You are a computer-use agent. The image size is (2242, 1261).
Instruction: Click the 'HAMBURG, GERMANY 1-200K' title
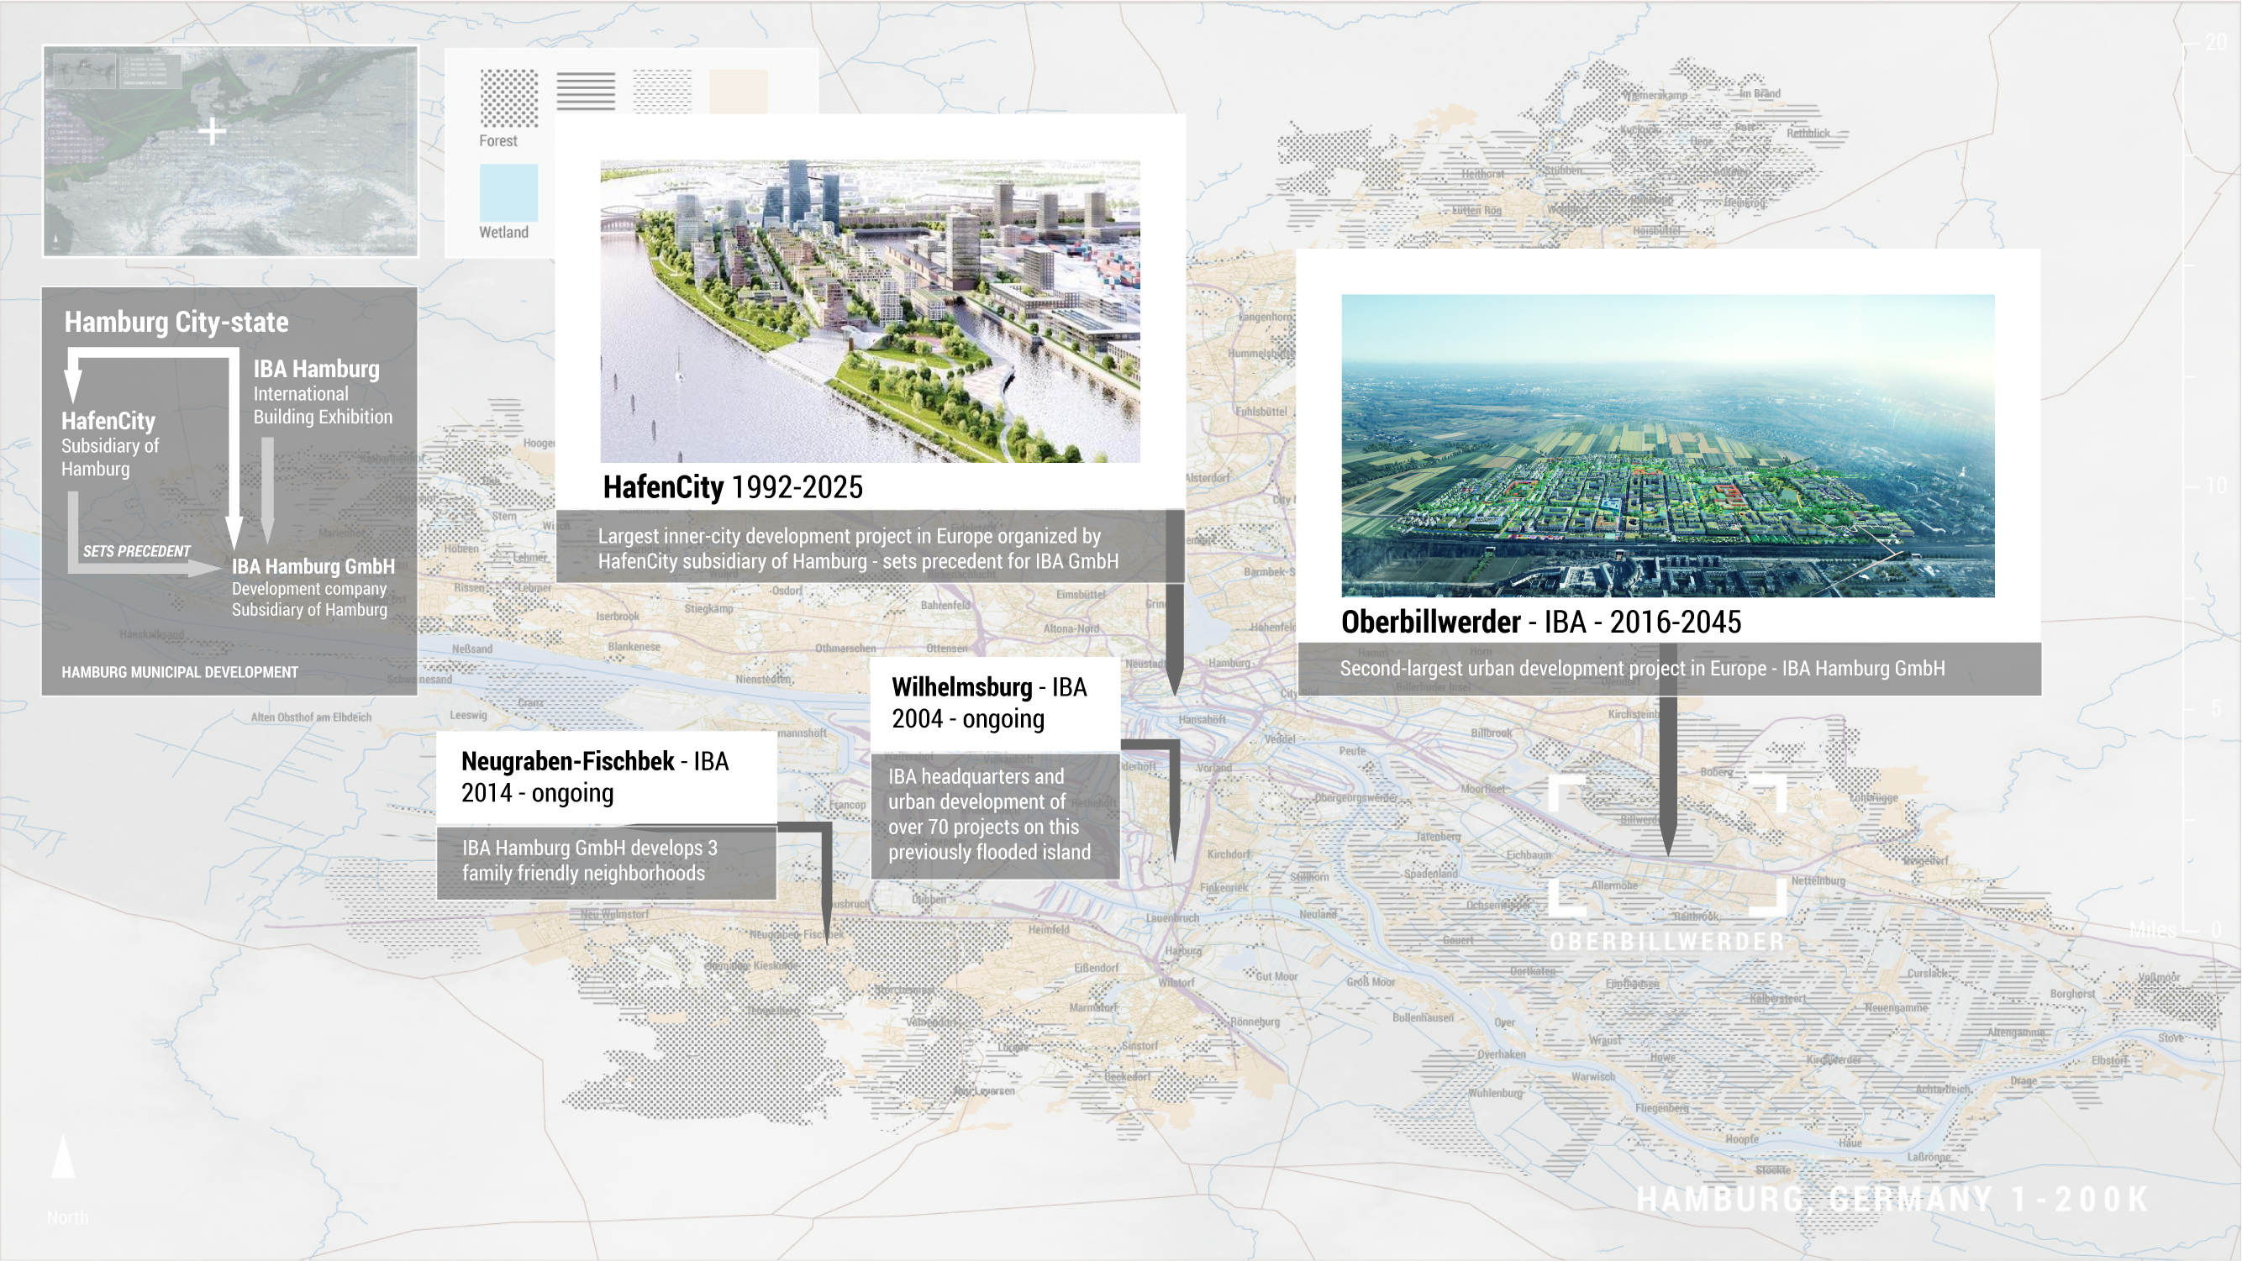[x=1893, y=1198]
